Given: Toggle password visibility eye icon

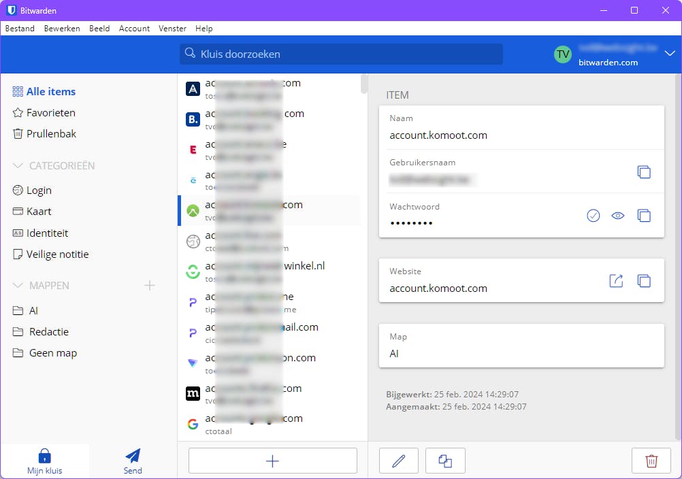Looking at the screenshot, I should (617, 216).
